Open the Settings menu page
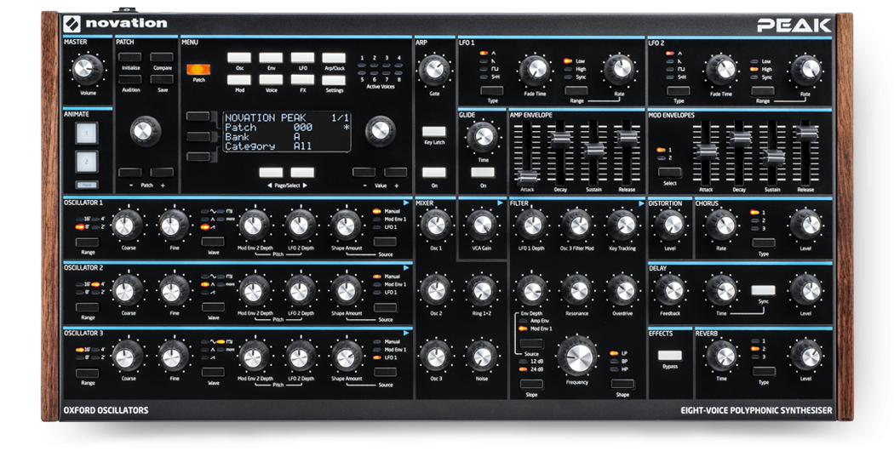 [334, 80]
